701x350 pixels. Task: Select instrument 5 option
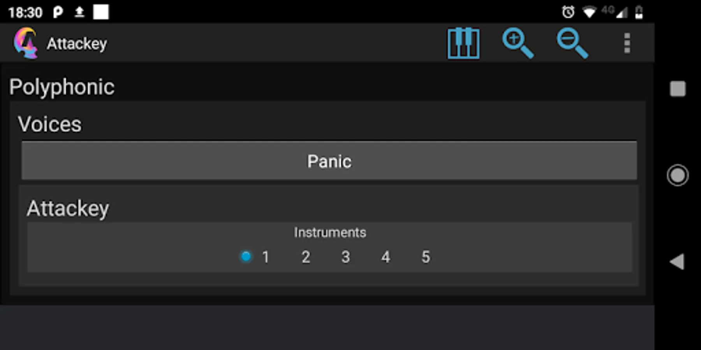426,257
